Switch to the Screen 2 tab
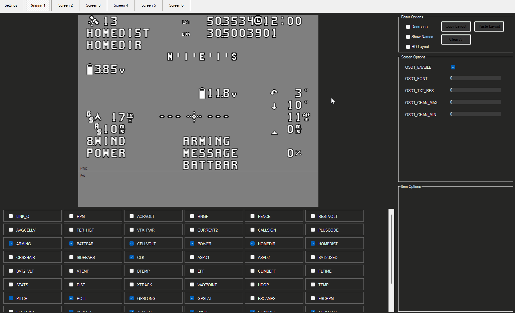This screenshot has width=515, height=313. tap(65, 5)
